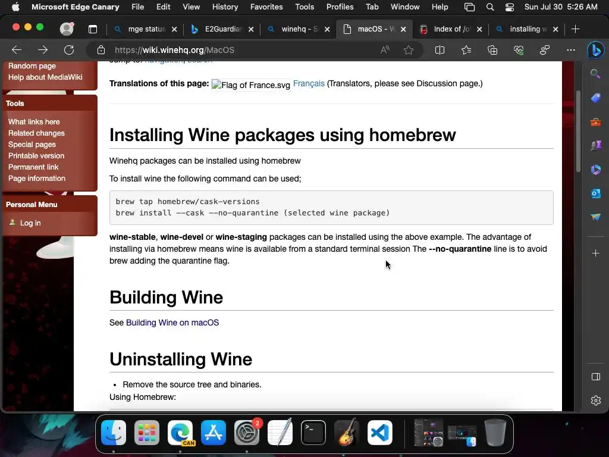View site information lock icon
The height and width of the screenshot is (457, 609).
coord(101,50)
